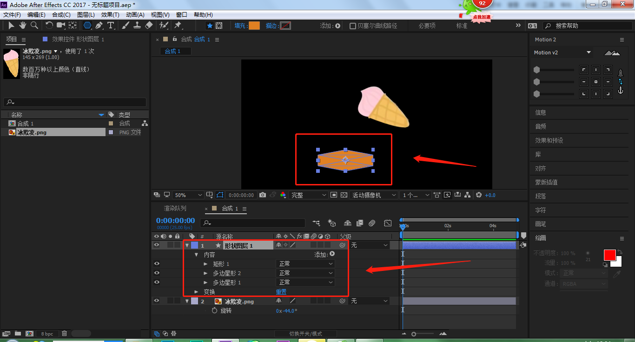This screenshot has height=342, width=635.
Task: Expand the 多边星形 2 group
Action: coord(206,273)
